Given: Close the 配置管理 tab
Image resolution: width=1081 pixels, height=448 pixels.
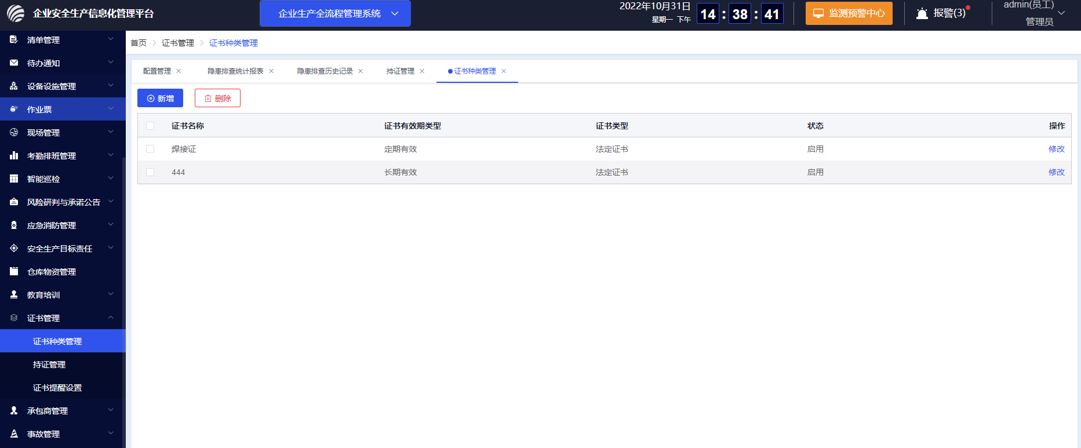Looking at the screenshot, I should pos(179,71).
